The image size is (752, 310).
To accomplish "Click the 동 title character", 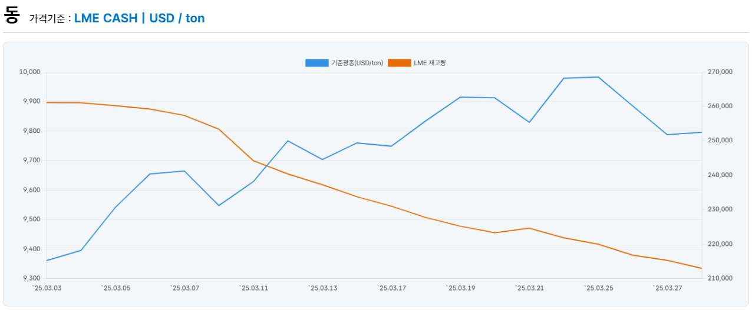I will point(12,16).
